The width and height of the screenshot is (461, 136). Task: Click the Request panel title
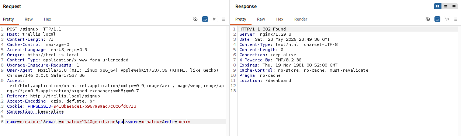pyautogui.click(x=12, y=7)
